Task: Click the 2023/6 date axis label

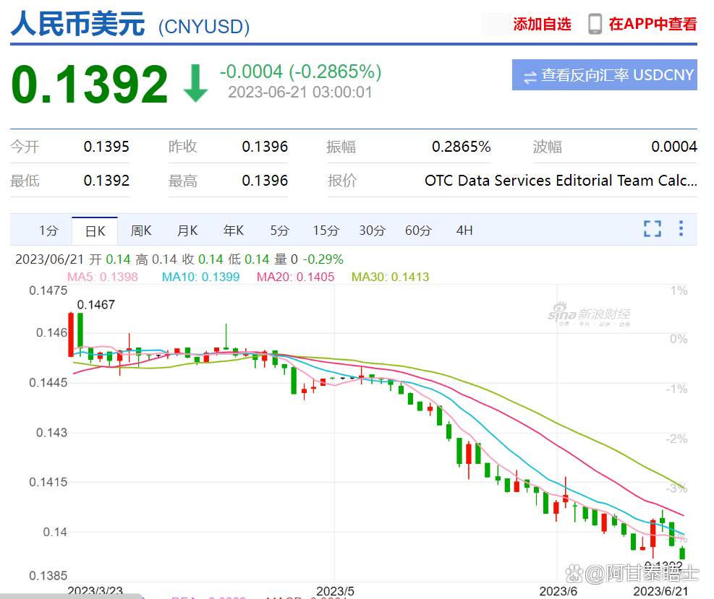Action: tap(558, 591)
